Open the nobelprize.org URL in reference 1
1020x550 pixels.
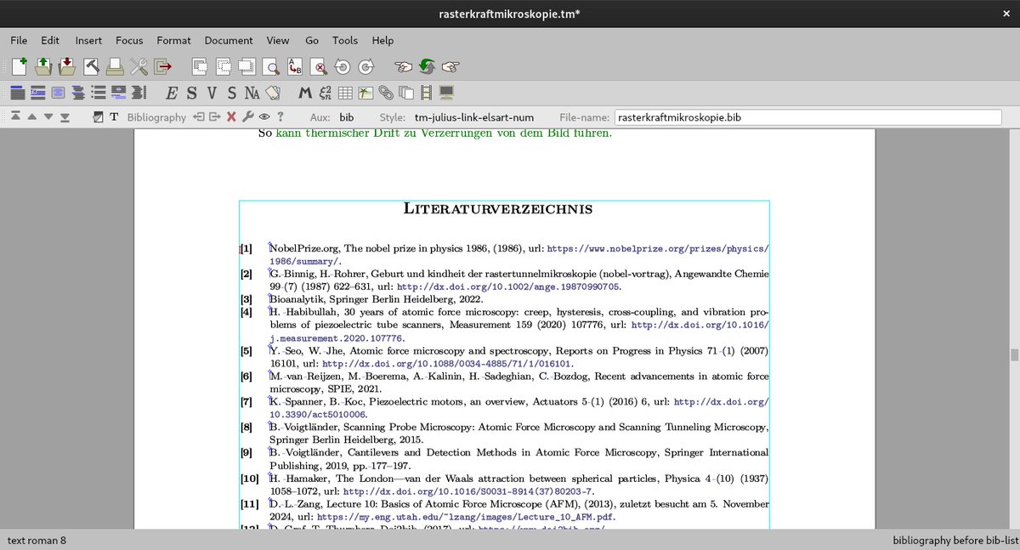point(658,249)
